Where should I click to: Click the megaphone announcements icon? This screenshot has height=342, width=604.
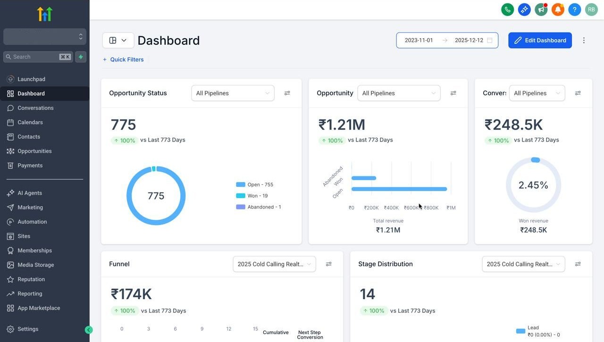coord(541,9)
